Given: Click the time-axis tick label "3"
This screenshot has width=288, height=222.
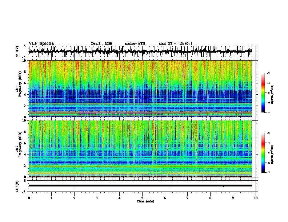Looking at the screenshot, I should pos(97,198).
